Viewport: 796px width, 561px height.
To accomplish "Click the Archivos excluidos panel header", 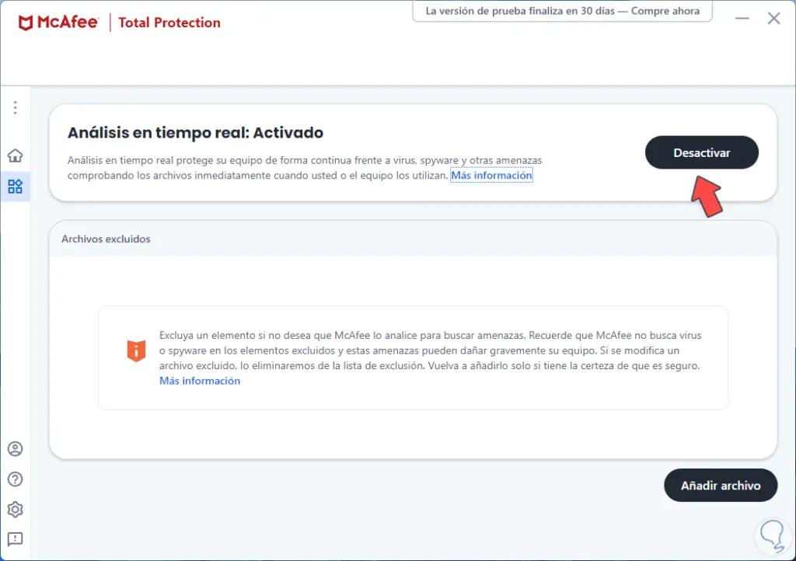I will 106,239.
